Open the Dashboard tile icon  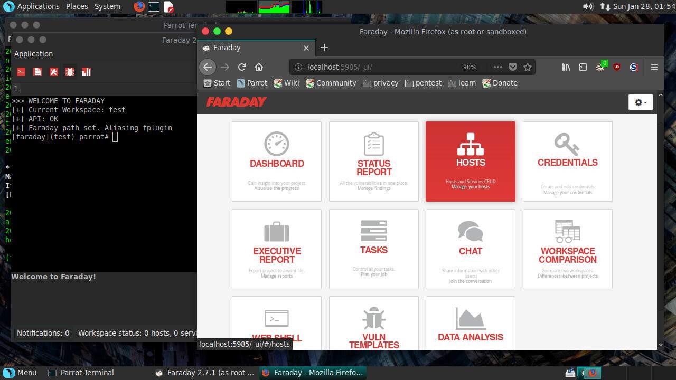[x=276, y=144]
